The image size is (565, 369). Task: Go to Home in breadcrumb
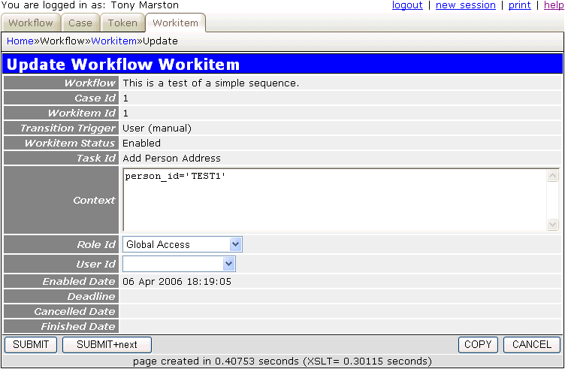click(x=20, y=41)
